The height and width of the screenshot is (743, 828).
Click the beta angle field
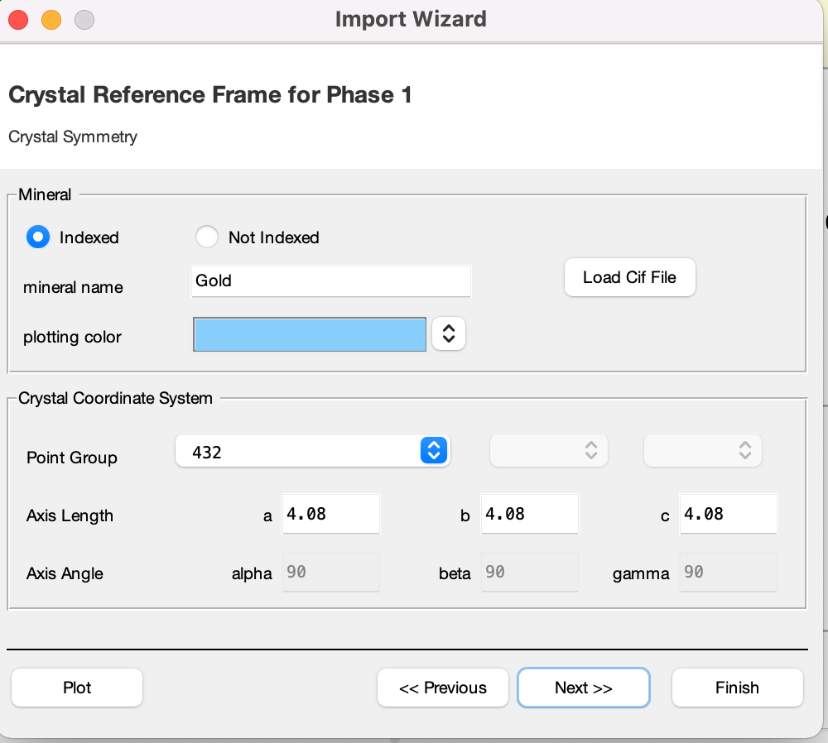[x=529, y=572]
